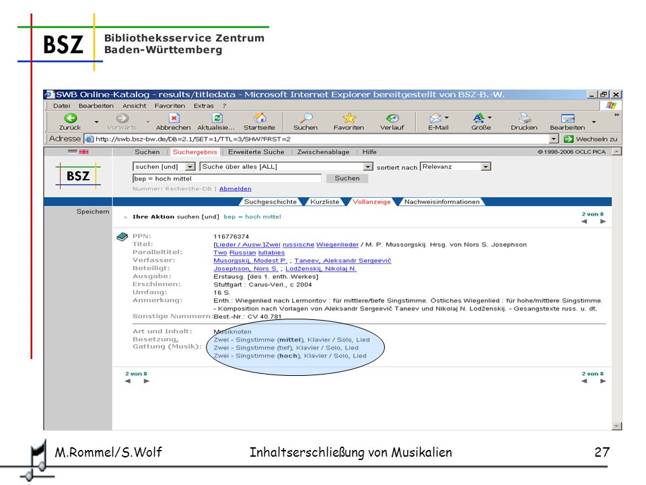The image size is (646, 485).
Task: Switch to the Nachweisinformationen tab
Action: click(441, 201)
